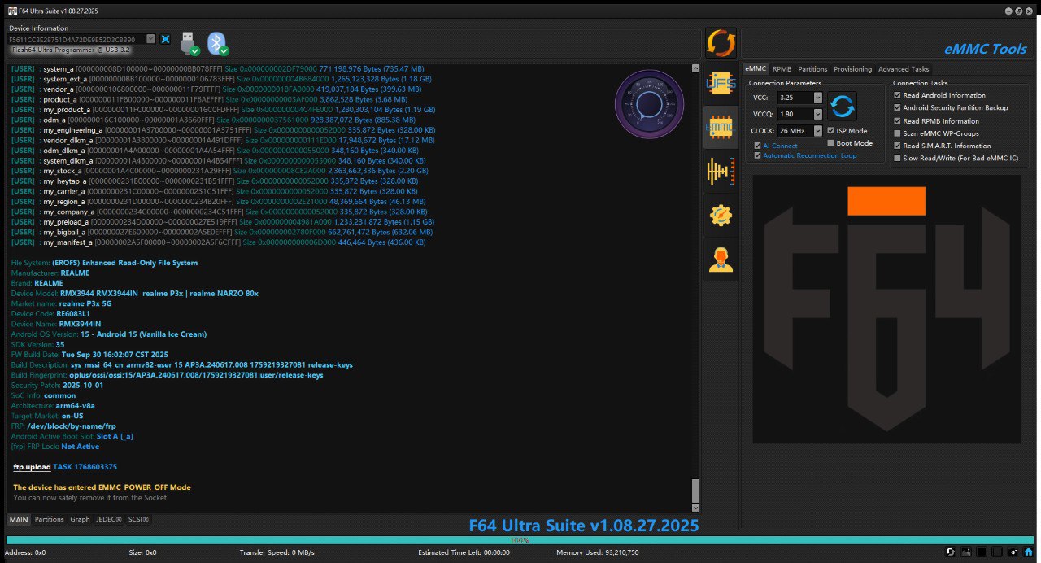1041x563 pixels.
Task: Open the SCSI bottom tab
Action: click(139, 519)
